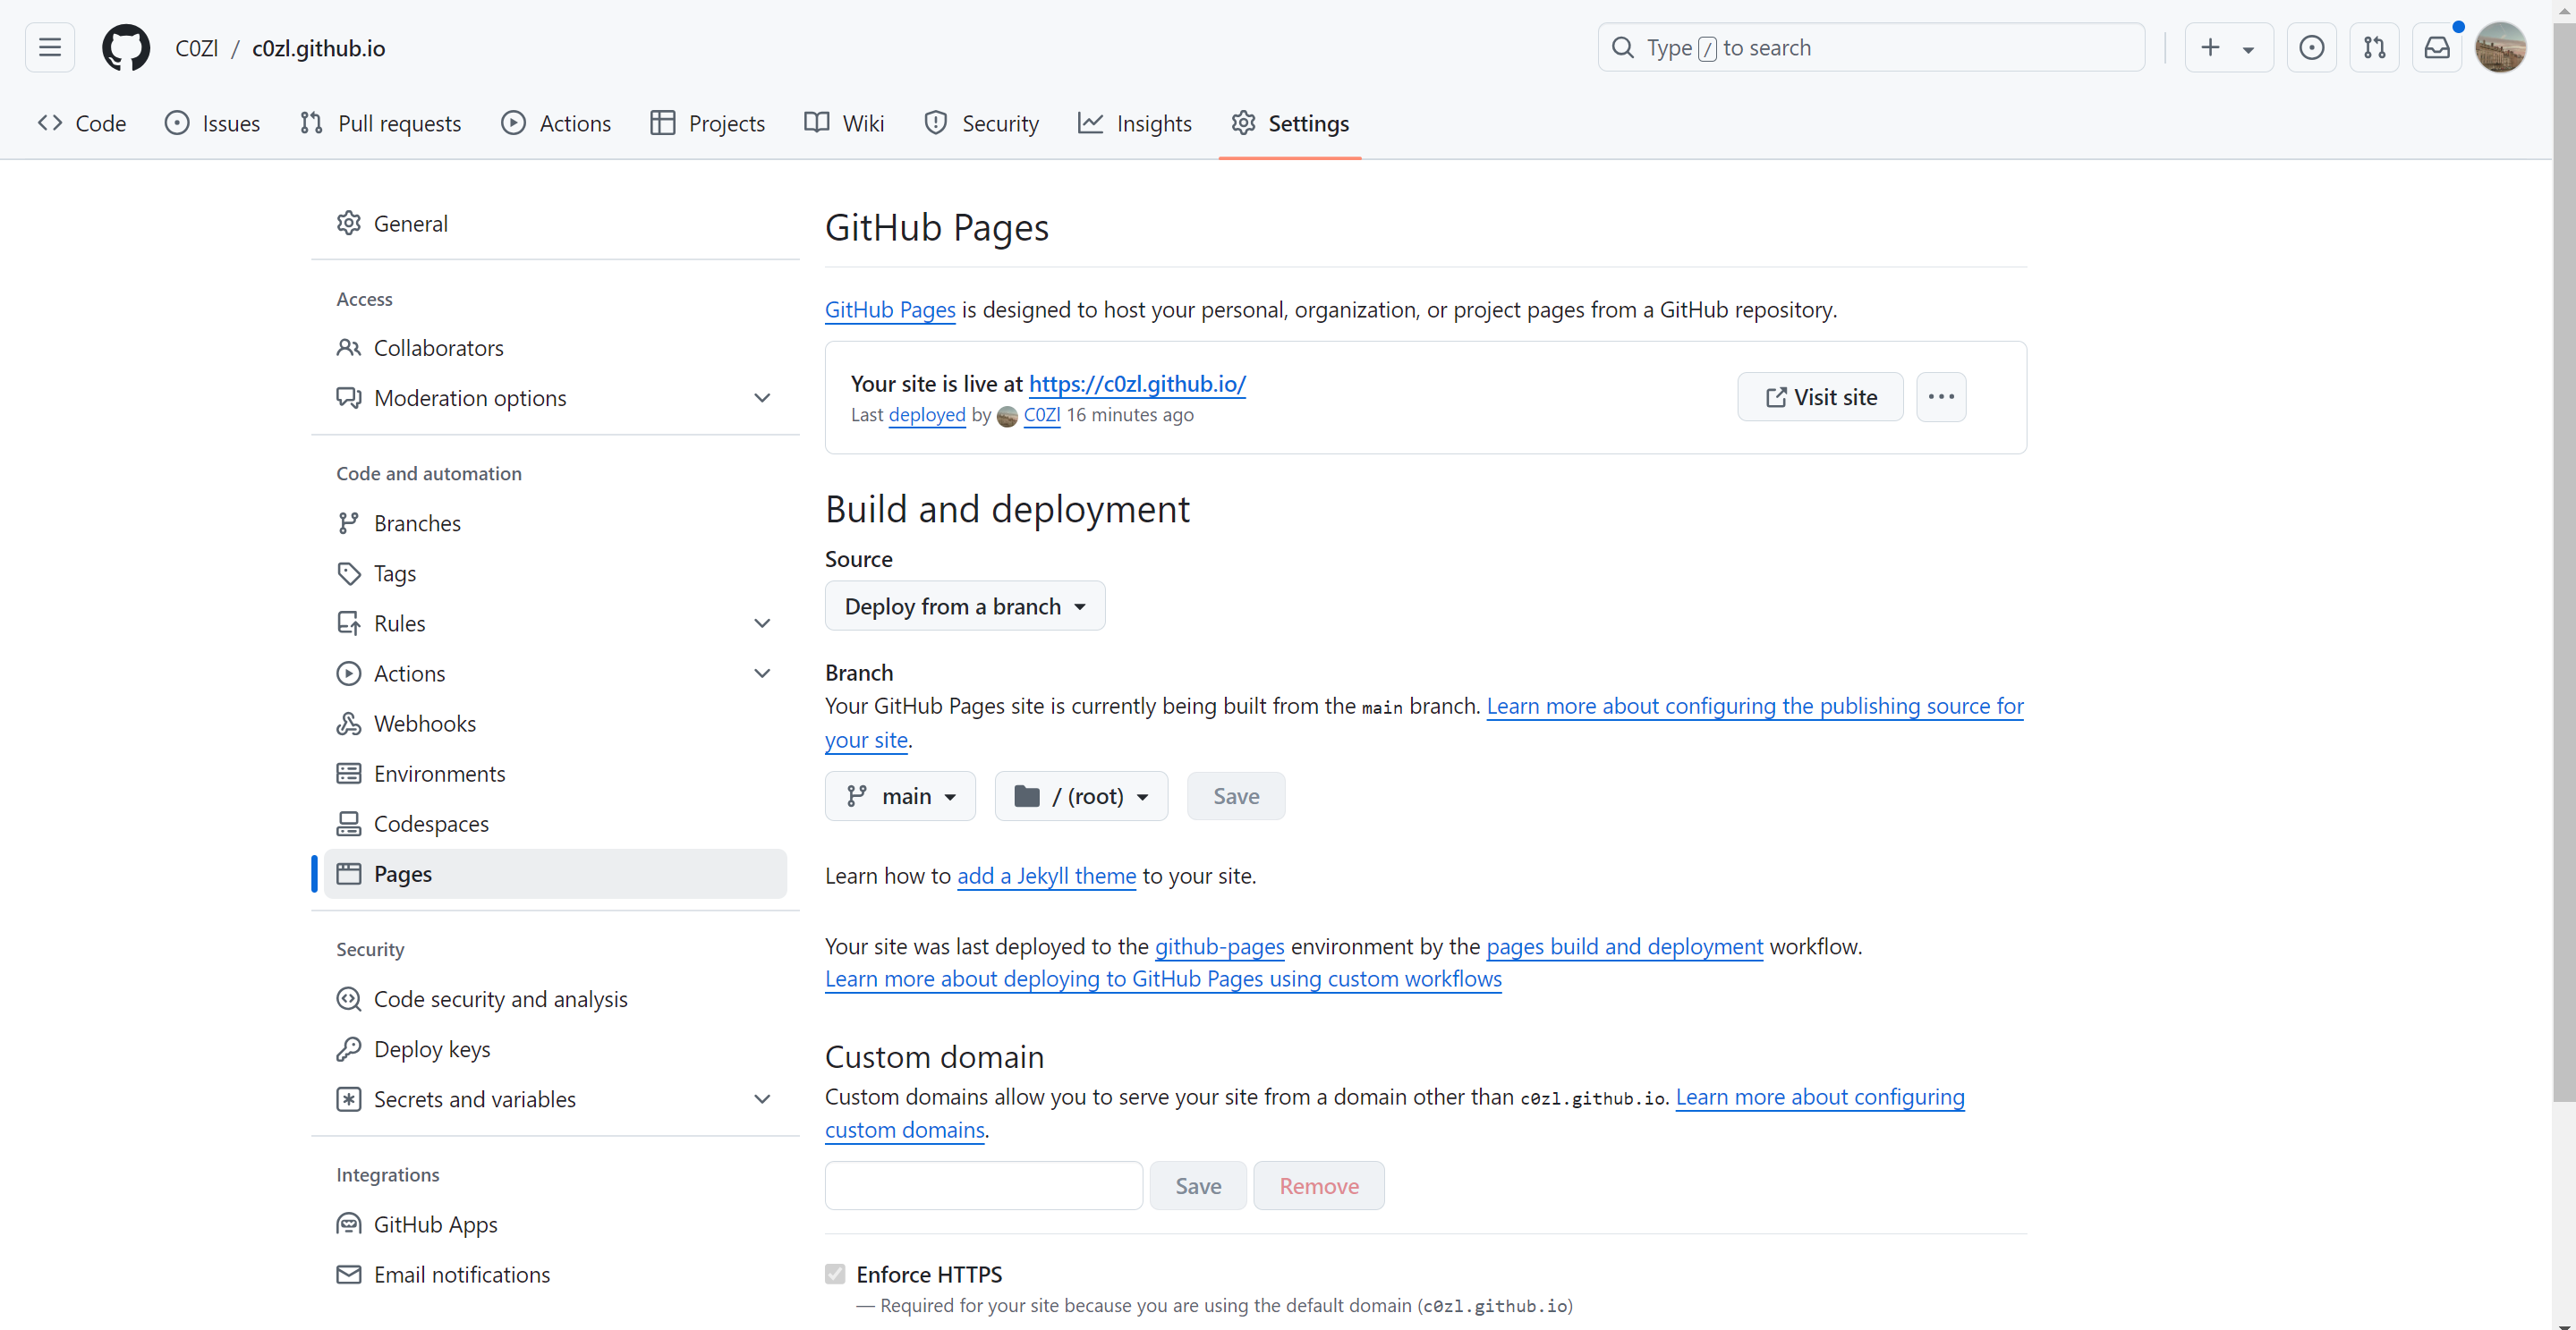The height and width of the screenshot is (1330, 2576).
Task: Open the / (root) folder dropdown
Action: [1080, 796]
